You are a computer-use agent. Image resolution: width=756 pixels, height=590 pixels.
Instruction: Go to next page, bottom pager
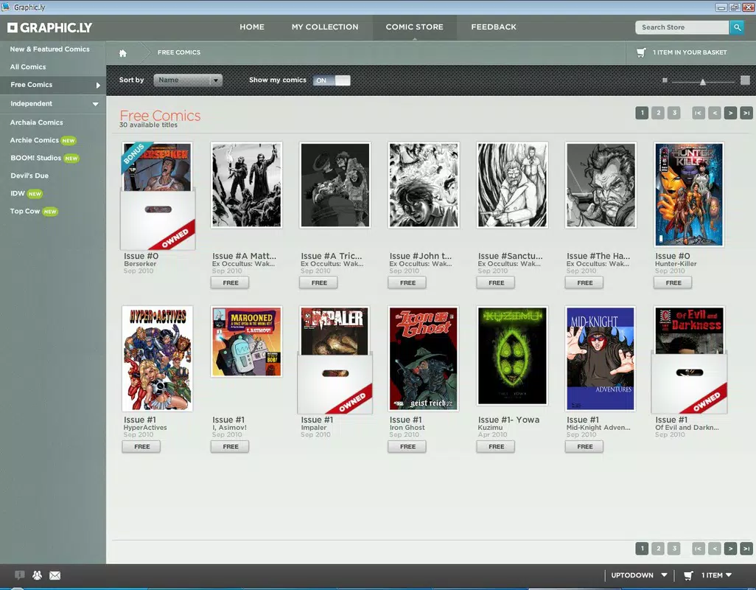730,549
